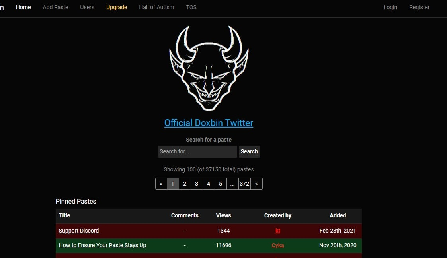Viewport: 447px width, 258px height.
Task: Click the Comments column header
Action: (185, 215)
